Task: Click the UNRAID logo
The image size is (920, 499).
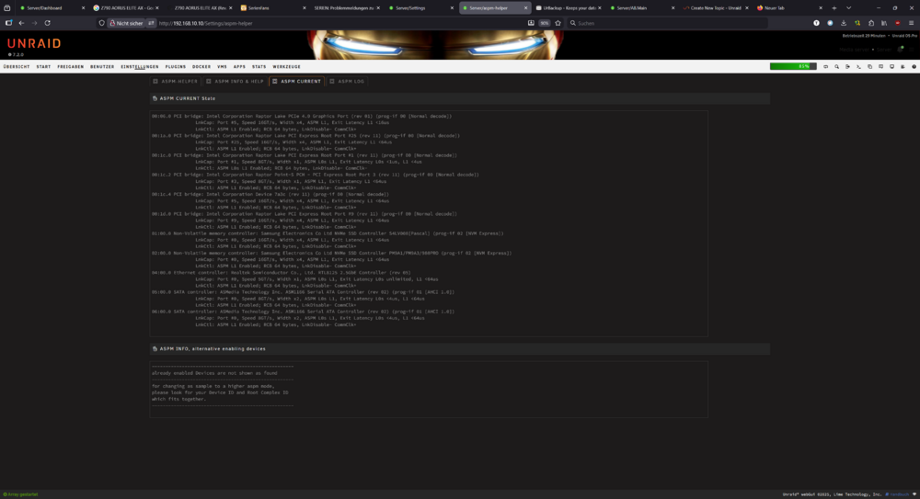Action: (x=34, y=43)
